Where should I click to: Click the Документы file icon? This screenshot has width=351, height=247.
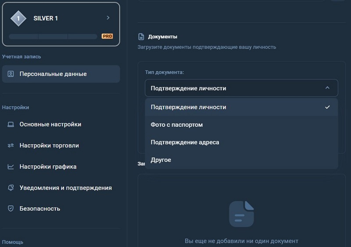pos(141,36)
